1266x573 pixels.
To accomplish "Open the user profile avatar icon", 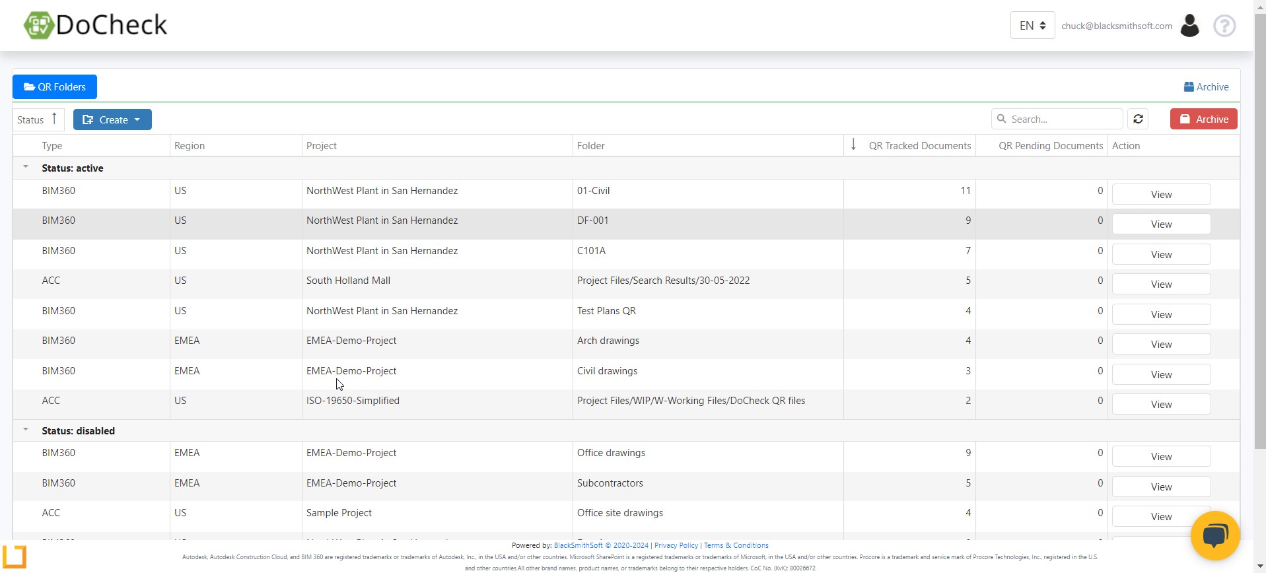I will (x=1189, y=26).
